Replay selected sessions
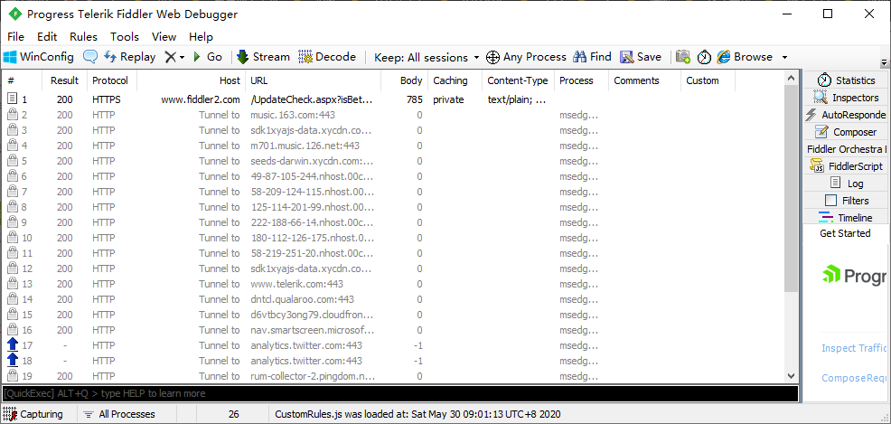 click(x=130, y=57)
